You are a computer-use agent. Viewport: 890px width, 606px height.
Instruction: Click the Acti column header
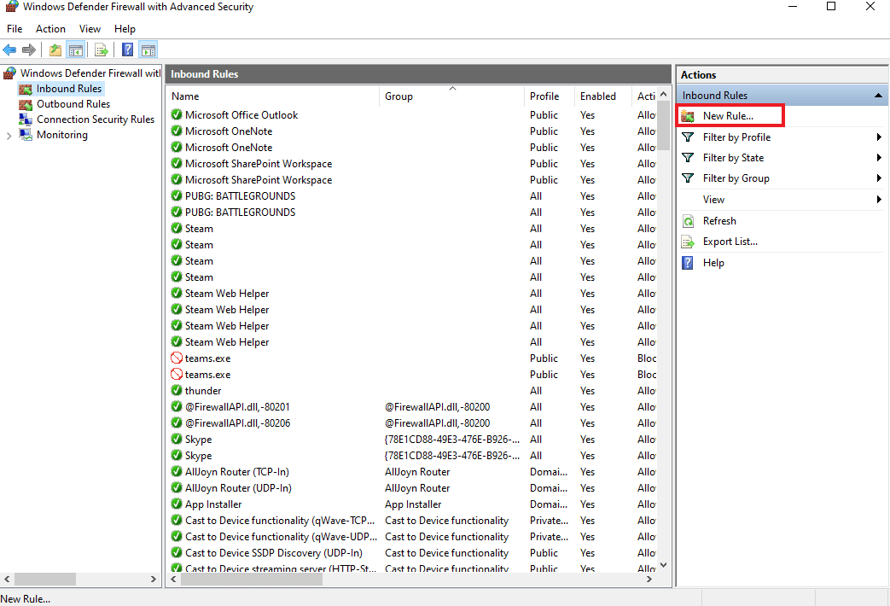[x=645, y=96]
